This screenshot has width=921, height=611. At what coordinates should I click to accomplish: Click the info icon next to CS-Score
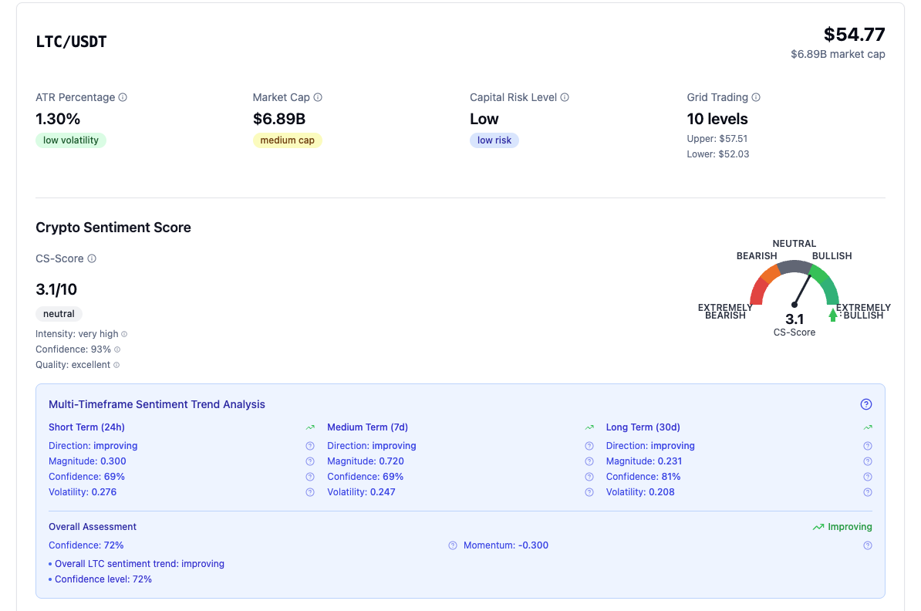point(92,258)
